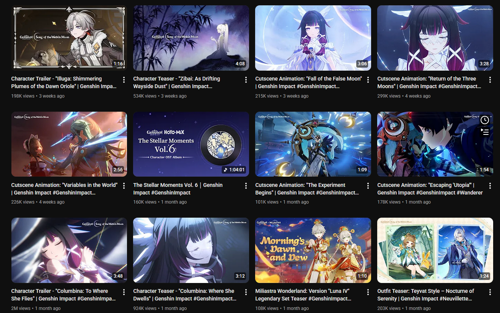Play "The Experiment Begins" cutscene thumbnail
This screenshot has height=313, width=500.
point(313,144)
